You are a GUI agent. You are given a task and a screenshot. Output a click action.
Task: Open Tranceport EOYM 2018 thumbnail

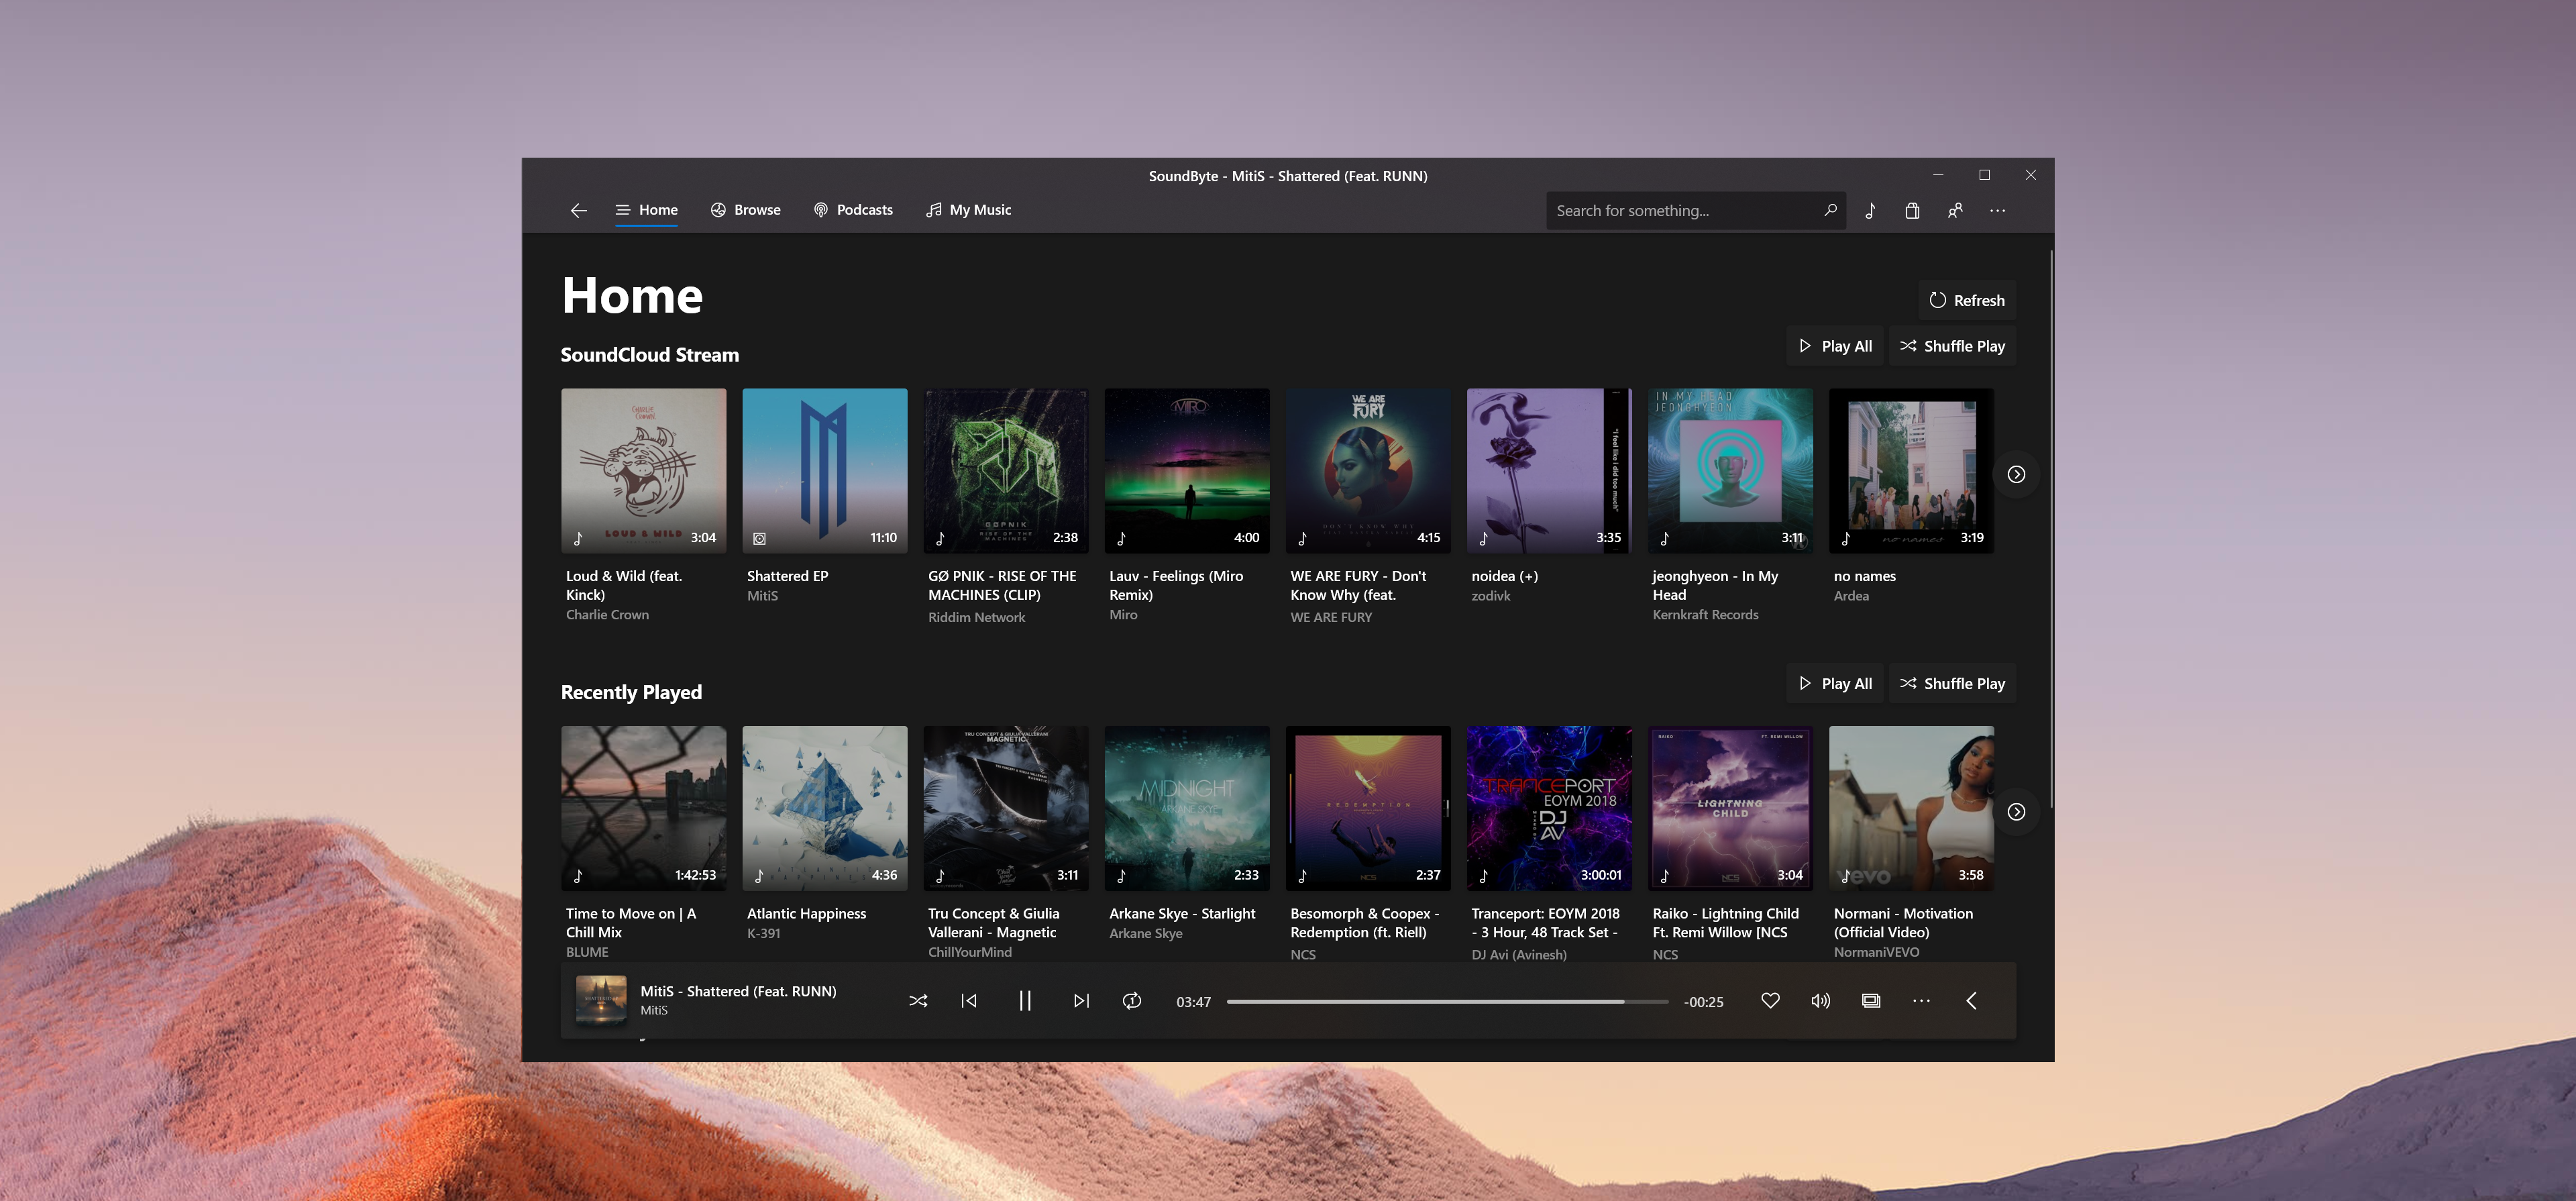click(1549, 809)
